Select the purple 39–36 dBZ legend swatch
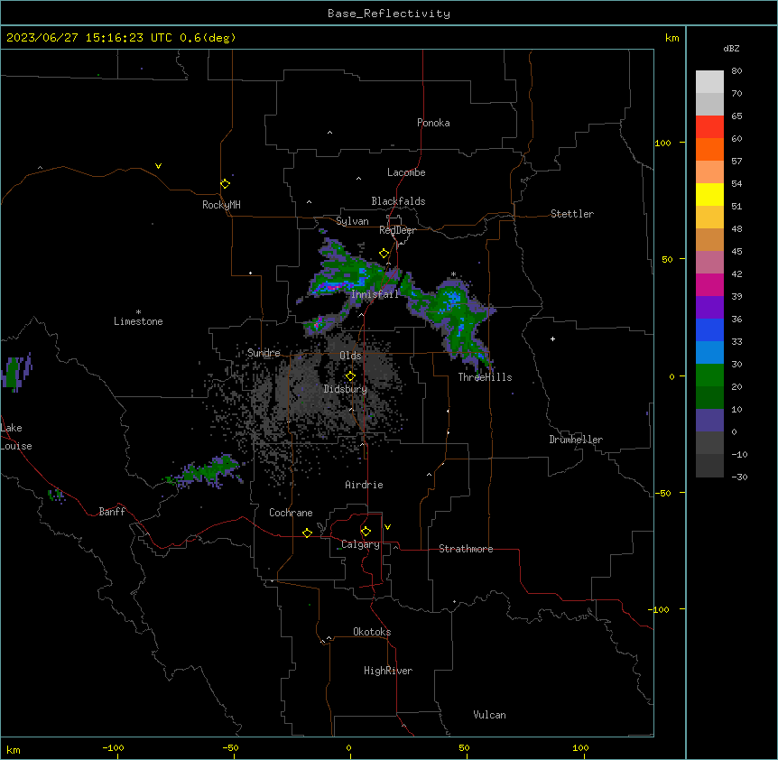778x760 pixels. pos(709,307)
